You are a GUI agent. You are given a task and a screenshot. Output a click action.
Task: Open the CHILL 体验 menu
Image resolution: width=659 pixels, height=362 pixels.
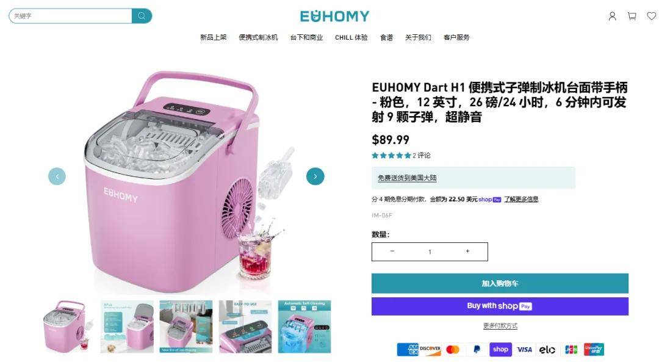351,37
